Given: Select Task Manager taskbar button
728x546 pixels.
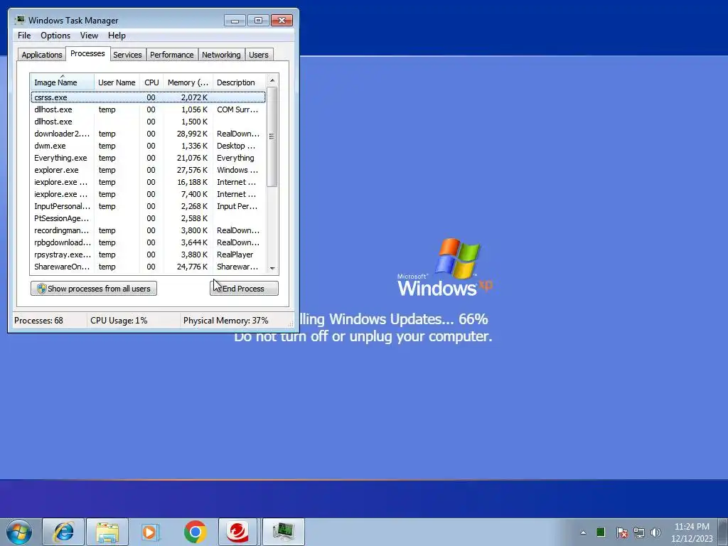Looking at the screenshot, I should point(283,532).
